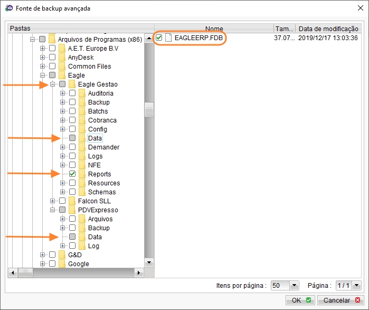The image size is (369, 310).
Task: Click the Reports folder icon
Action: pos(82,174)
